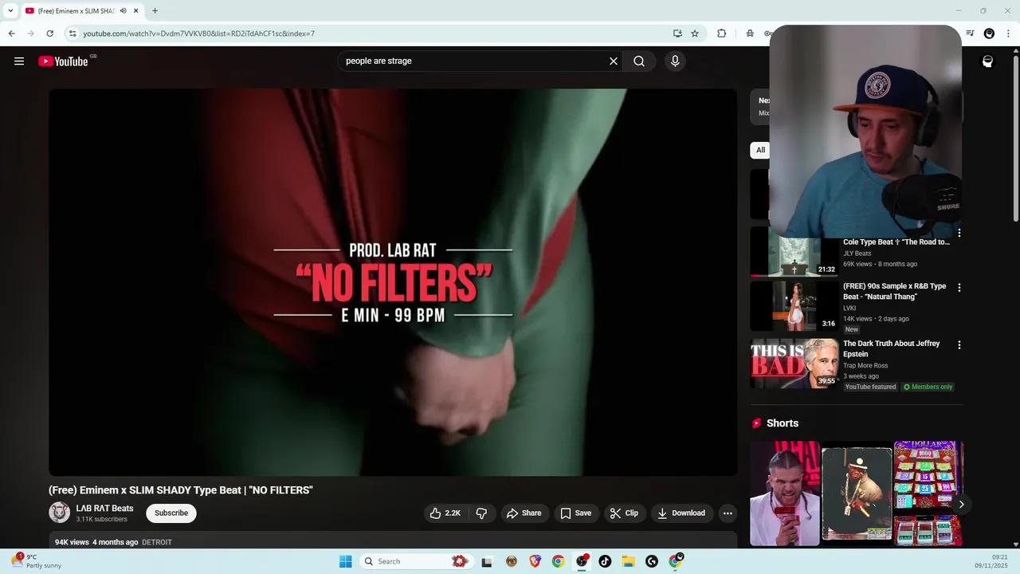This screenshot has height=574, width=1020.
Task: Open Dark Truth About Jeffrey Epstein thumbnail
Action: tap(794, 364)
